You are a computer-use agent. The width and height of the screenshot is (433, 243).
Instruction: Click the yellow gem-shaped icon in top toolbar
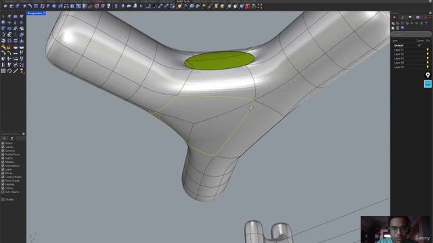179,6
